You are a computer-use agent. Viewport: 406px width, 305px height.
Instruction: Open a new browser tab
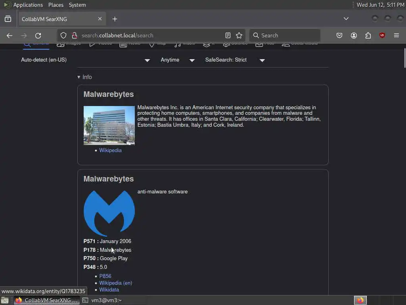point(115,19)
